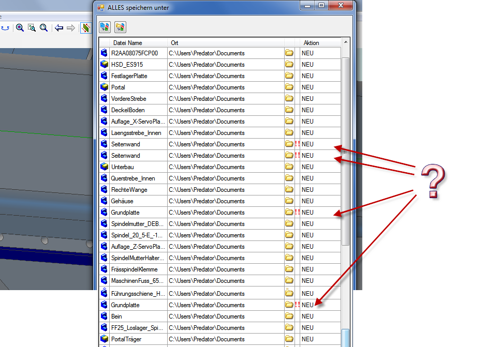Click NEU action cell for HSD_ES915
The width and height of the screenshot is (486, 347).
tap(320, 65)
